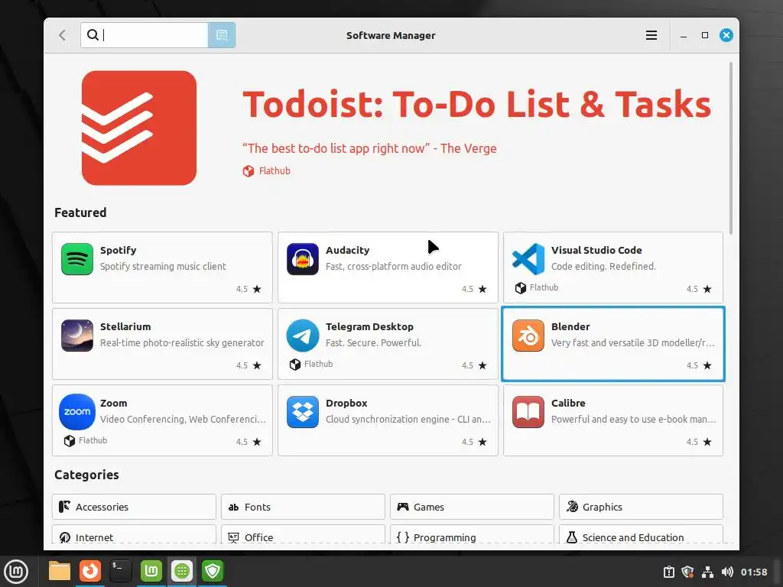Screen dimensions: 783x587
Task: Click the Flathub badge on the Visual Studio Code card
Action: click(537, 288)
